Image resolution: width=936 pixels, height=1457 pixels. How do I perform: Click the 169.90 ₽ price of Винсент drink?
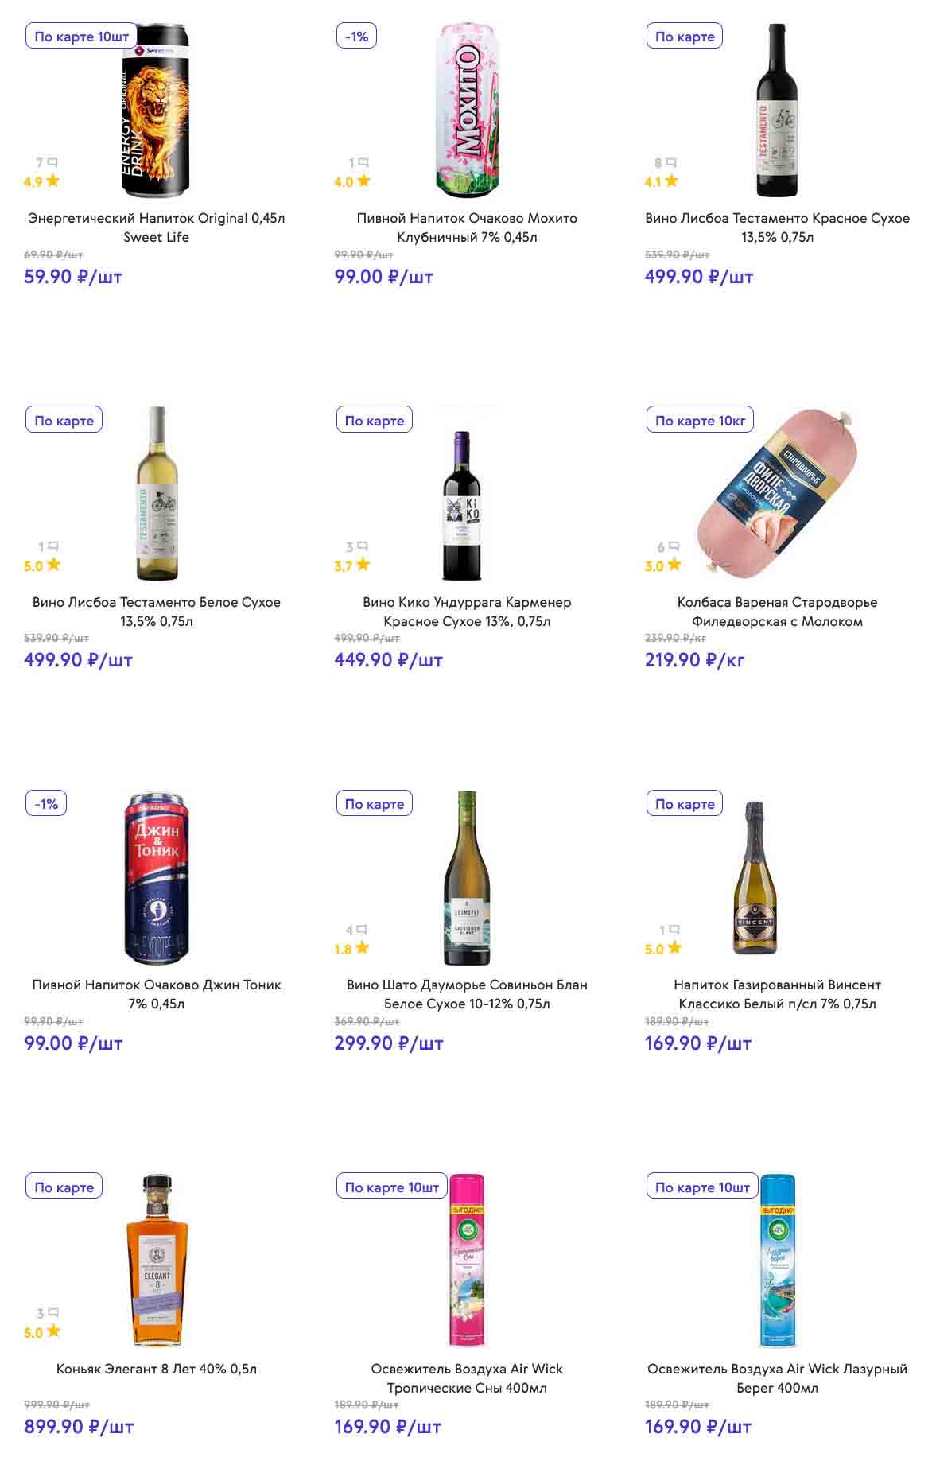click(697, 1043)
